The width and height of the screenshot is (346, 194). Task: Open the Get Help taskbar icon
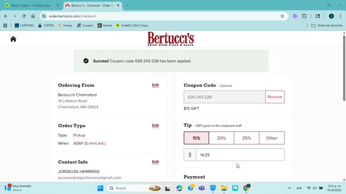190,188
